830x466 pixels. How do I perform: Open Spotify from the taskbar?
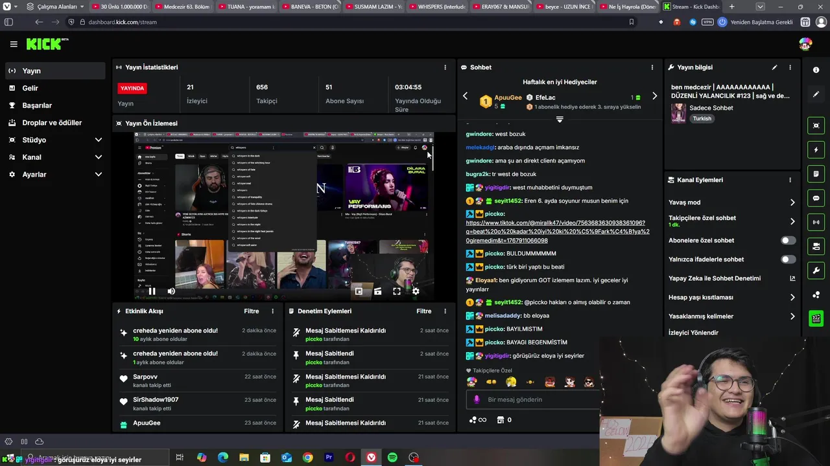pyautogui.click(x=392, y=458)
